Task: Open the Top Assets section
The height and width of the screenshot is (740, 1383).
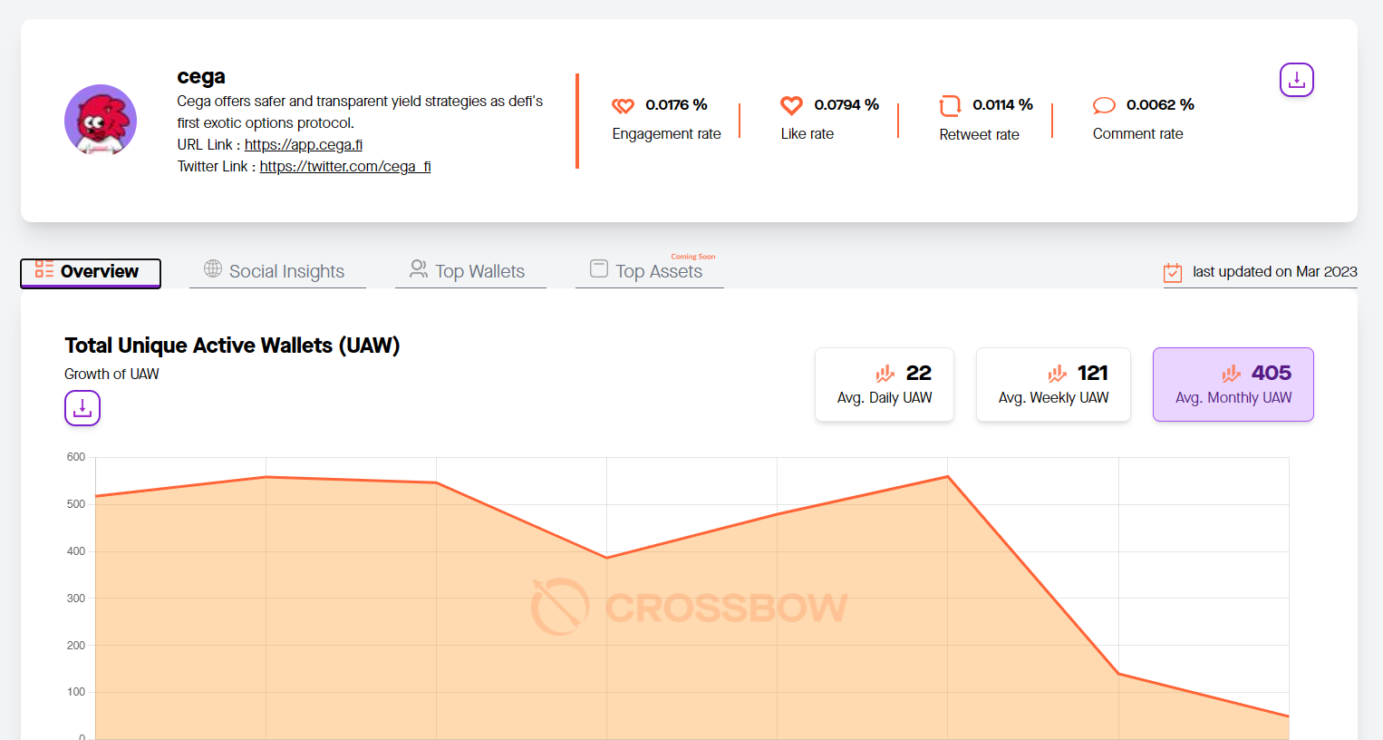Action: (x=660, y=270)
